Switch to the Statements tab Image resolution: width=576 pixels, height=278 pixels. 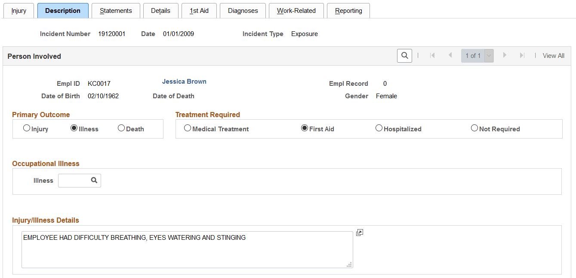(116, 10)
